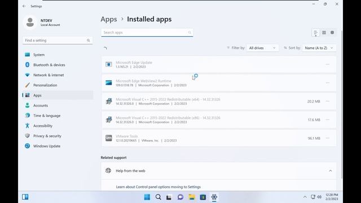Click the Visual C++ x64 app icon

109,101
